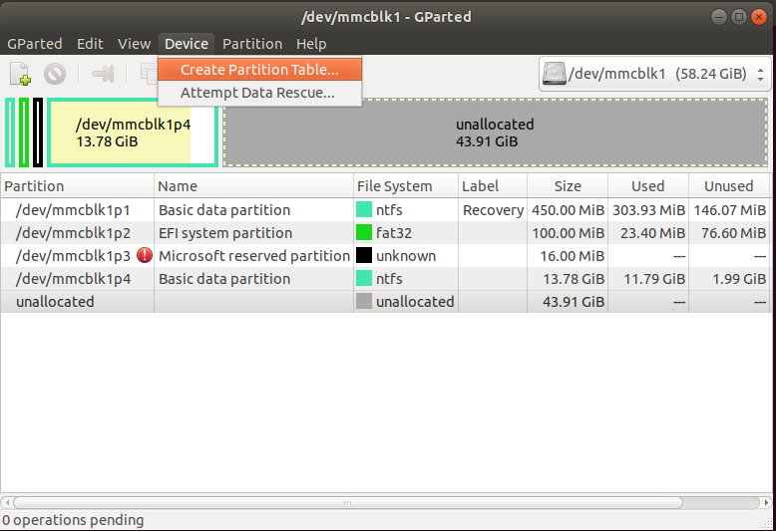
Task: Click the Name column header
Action: tap(254, 186)
